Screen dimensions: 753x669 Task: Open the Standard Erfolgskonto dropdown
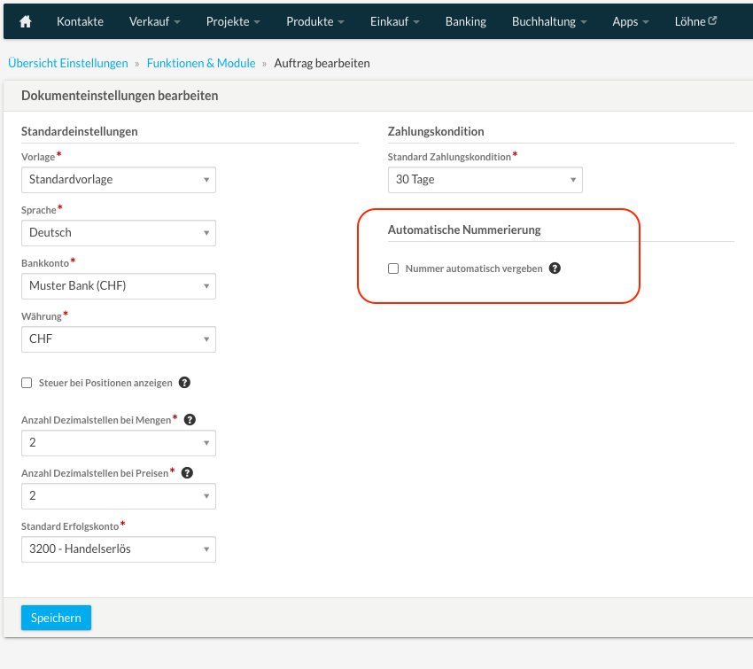pos(118,548)
